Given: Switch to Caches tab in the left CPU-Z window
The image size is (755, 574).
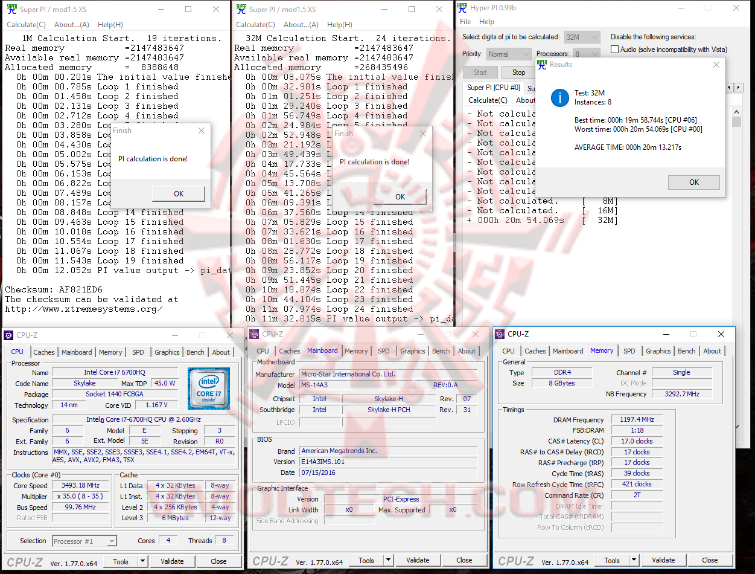Looking at the screenshot, I should point(44,352).
